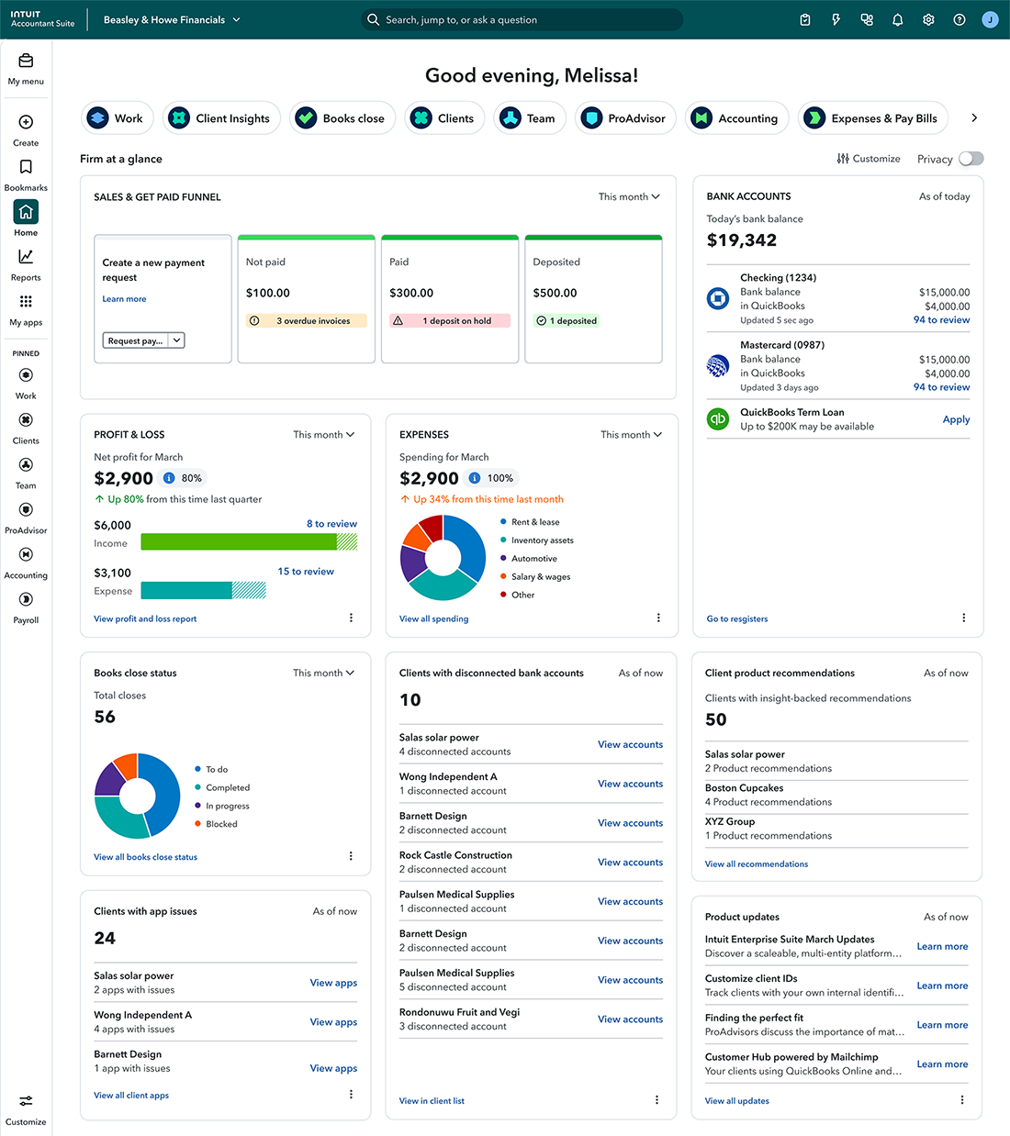Open the notifications bell icon
This screenshot has width=1010, height=1136.
(897, 18)
